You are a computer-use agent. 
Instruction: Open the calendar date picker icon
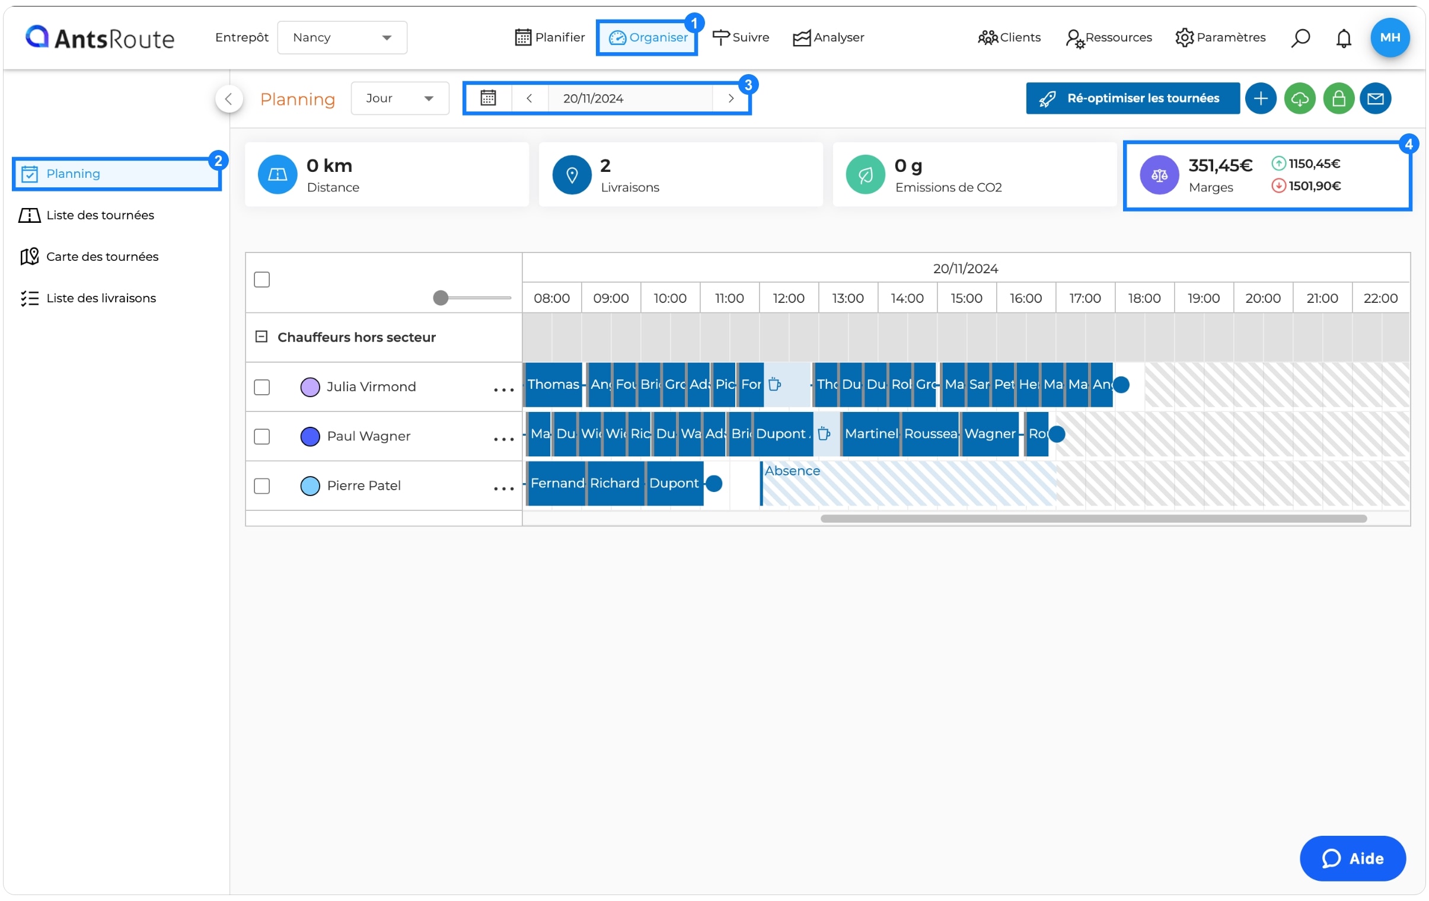pyautogui.click(x=488, y=98)
